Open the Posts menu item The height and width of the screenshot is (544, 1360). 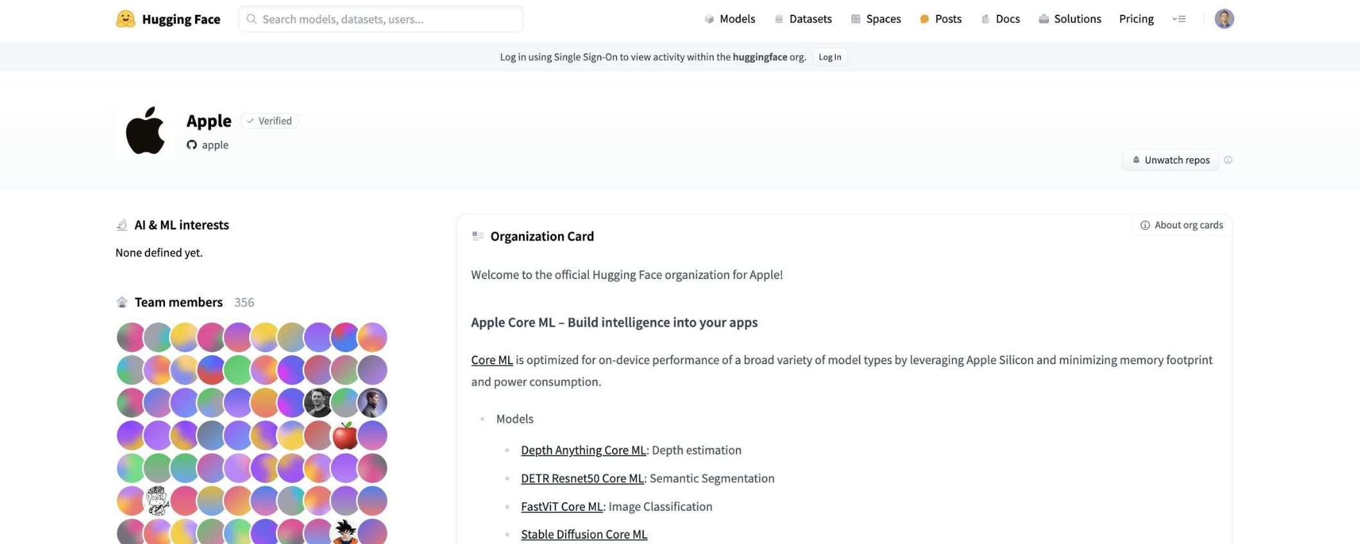tap(940, 19)
